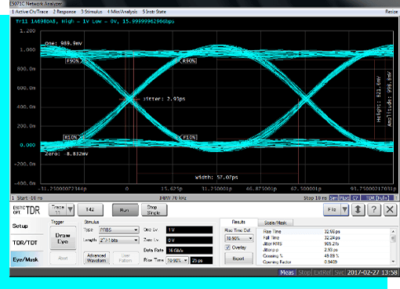The width and height of the screenshot is (400, 289).
Task: Open the Mkr/Analysis menu
Action: (122, 12)
